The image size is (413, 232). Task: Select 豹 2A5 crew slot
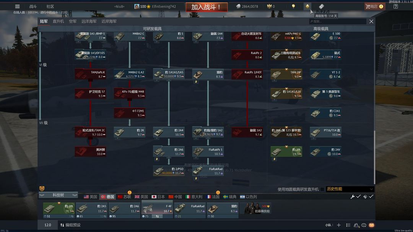click(91, 211)
